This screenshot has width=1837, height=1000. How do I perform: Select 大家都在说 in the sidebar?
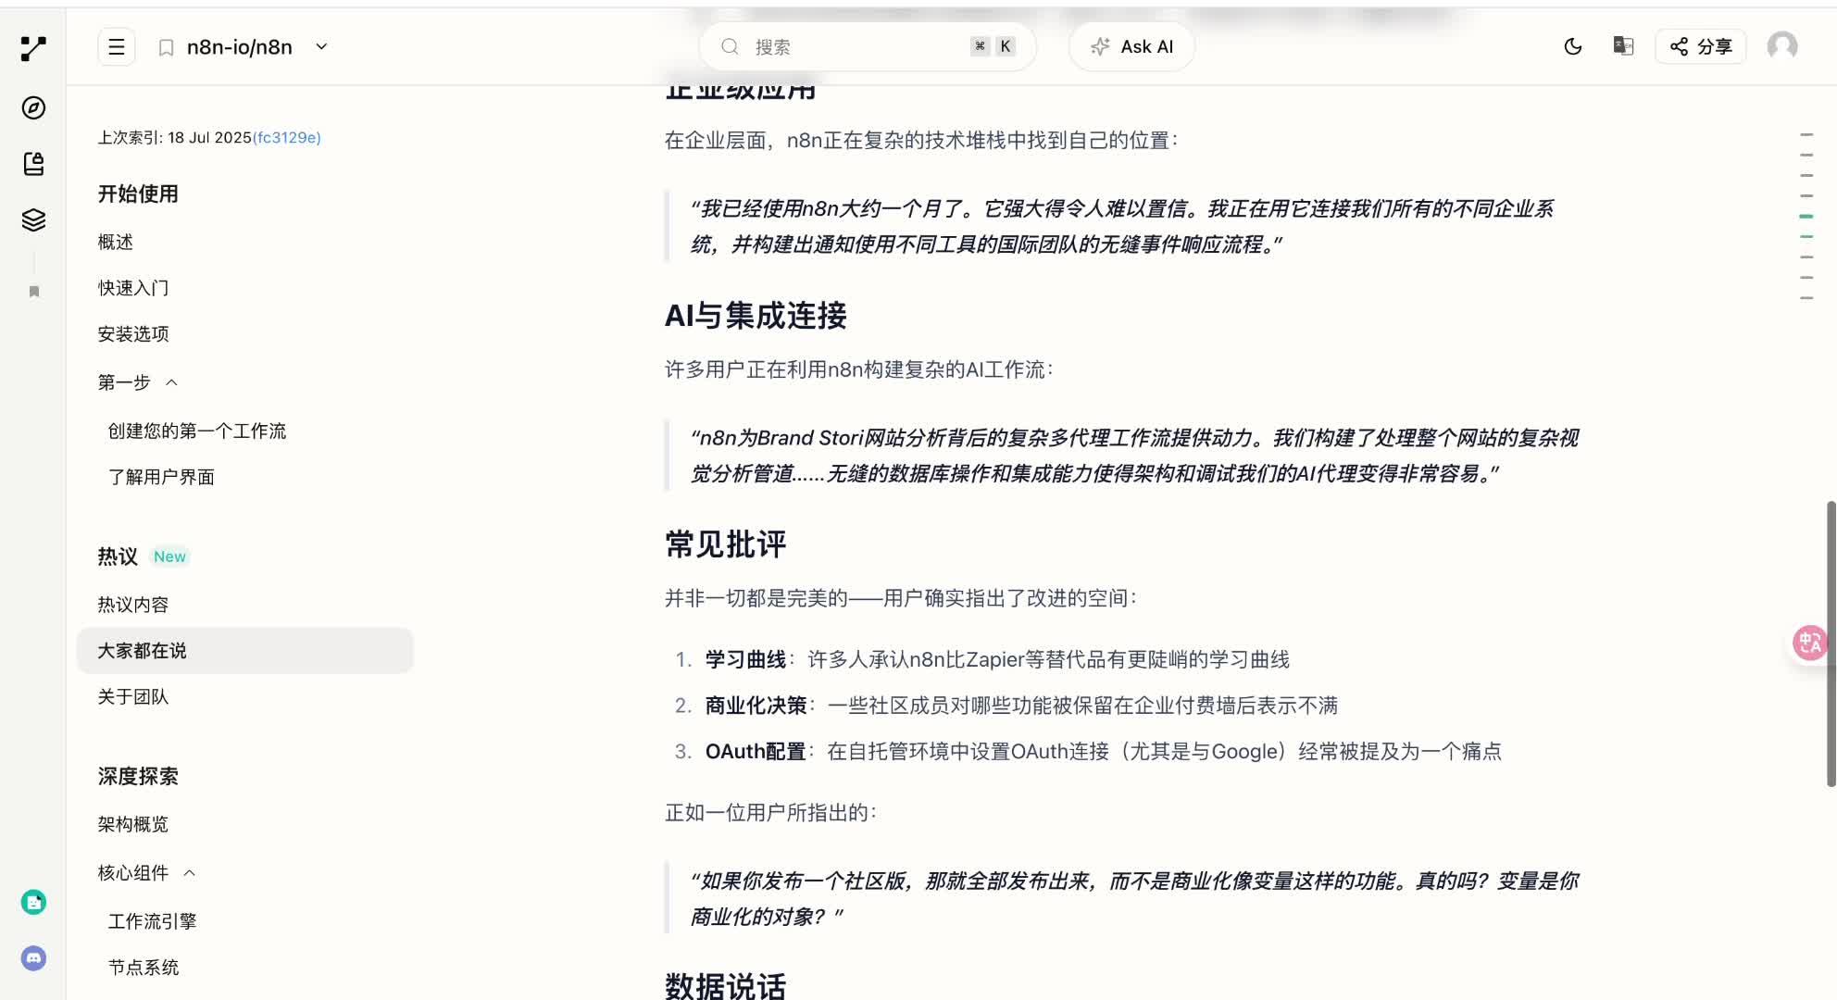click(143, 650)
